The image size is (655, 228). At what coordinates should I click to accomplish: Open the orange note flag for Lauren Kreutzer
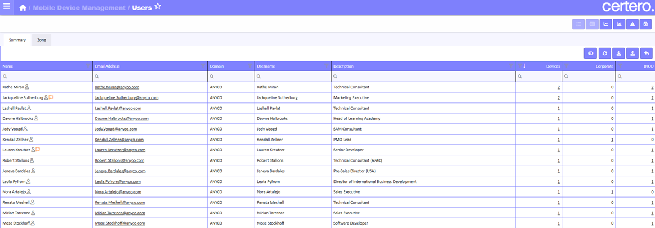(x=38, y=150)
